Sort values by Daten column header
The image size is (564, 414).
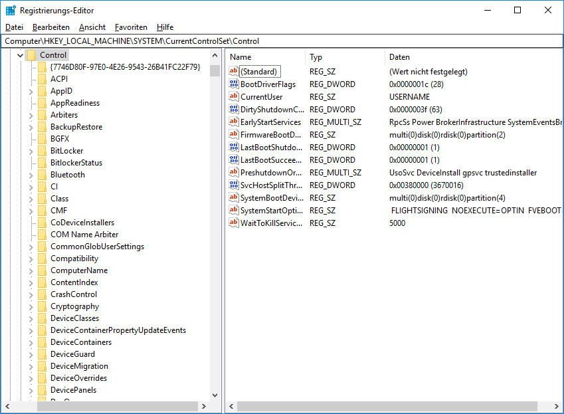(474, 57)
